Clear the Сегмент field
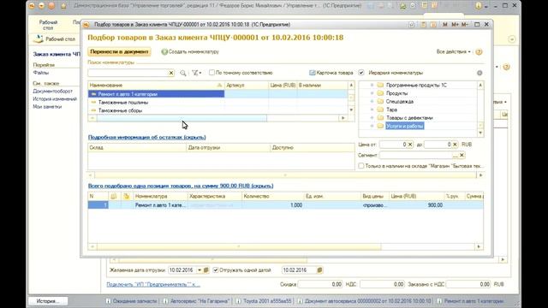548x308 pixels. 462,155
